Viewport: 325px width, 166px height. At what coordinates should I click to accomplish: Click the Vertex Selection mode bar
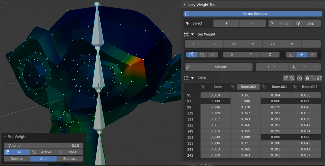tap(253, 14)
